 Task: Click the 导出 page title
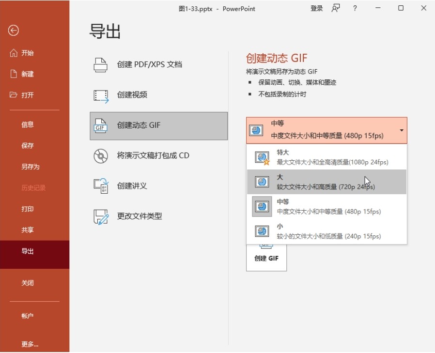tap(105, 31)
